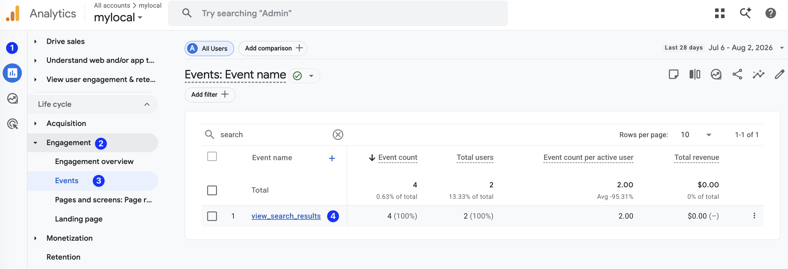The height and width of the screenshot is (269, 788).
Task: Expand the Monetization section arrow
Action: (x=35, y=238)
